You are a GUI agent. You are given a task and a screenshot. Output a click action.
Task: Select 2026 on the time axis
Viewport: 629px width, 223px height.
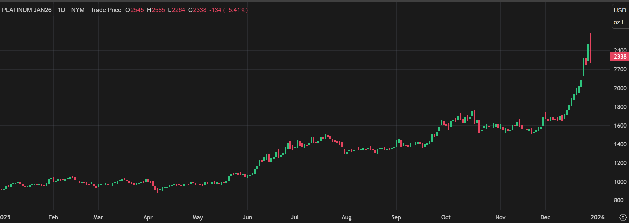pos(597,217)
